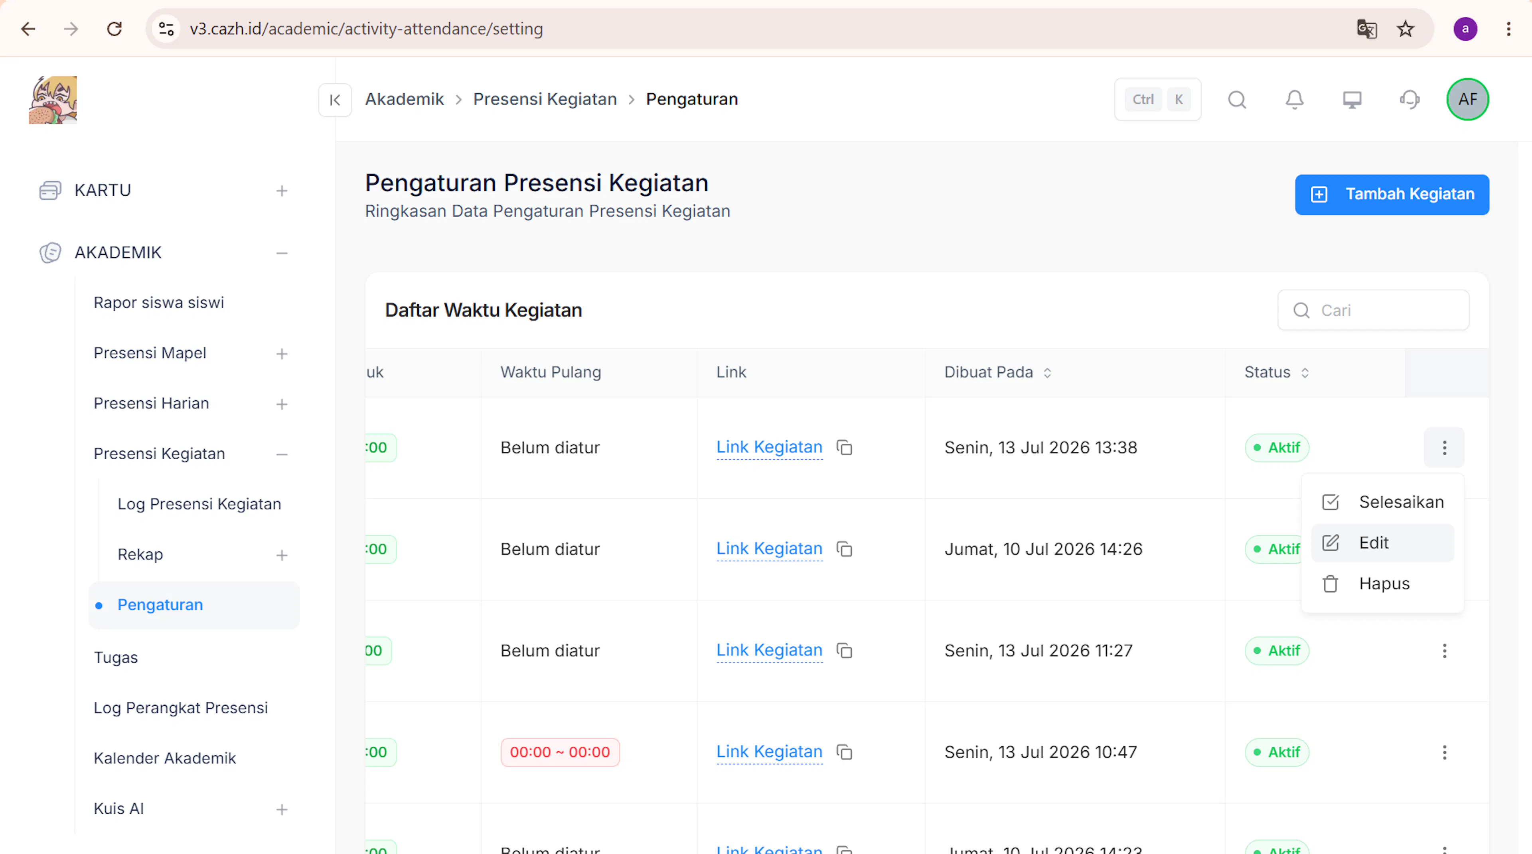1532x854 pixels.
Task: Open Log Presensi Kegiatan in sidebar
Action: tap(199, 504)
